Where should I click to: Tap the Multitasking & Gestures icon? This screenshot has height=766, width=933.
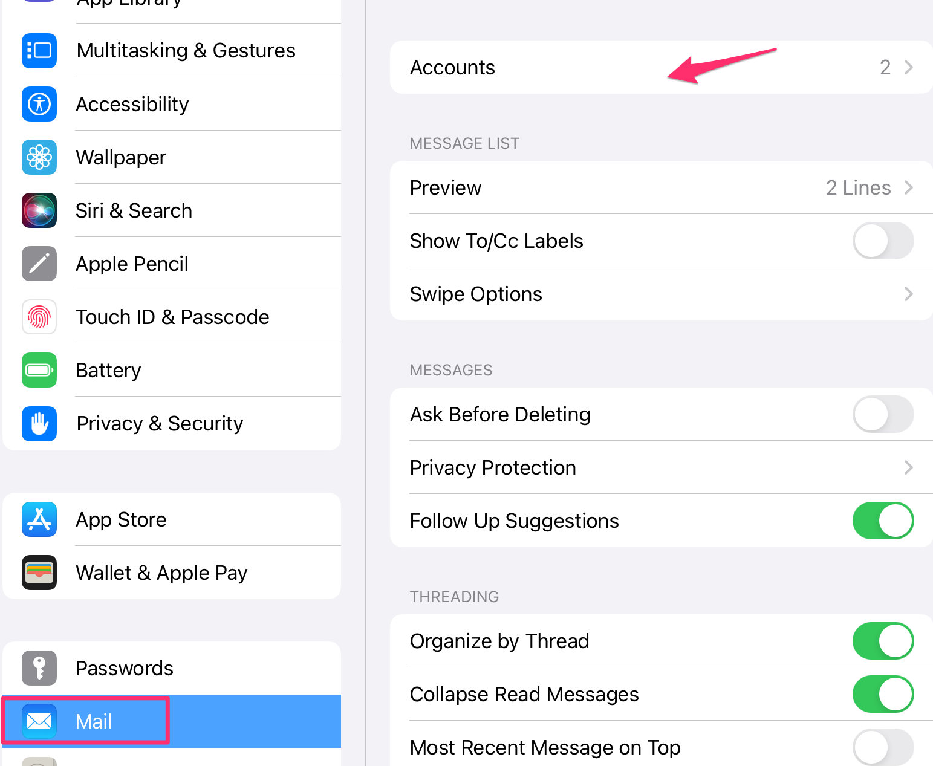(x=39, y=51)
